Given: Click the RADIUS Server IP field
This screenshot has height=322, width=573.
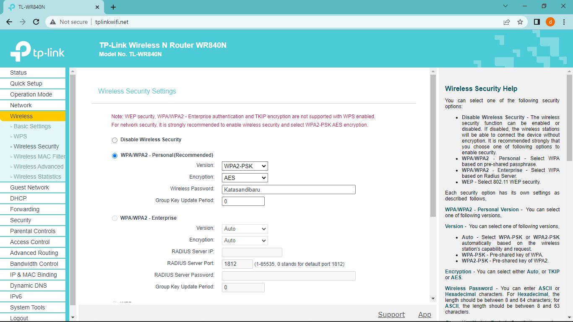Looking at the screenshot, I should [x=252, y=252].
